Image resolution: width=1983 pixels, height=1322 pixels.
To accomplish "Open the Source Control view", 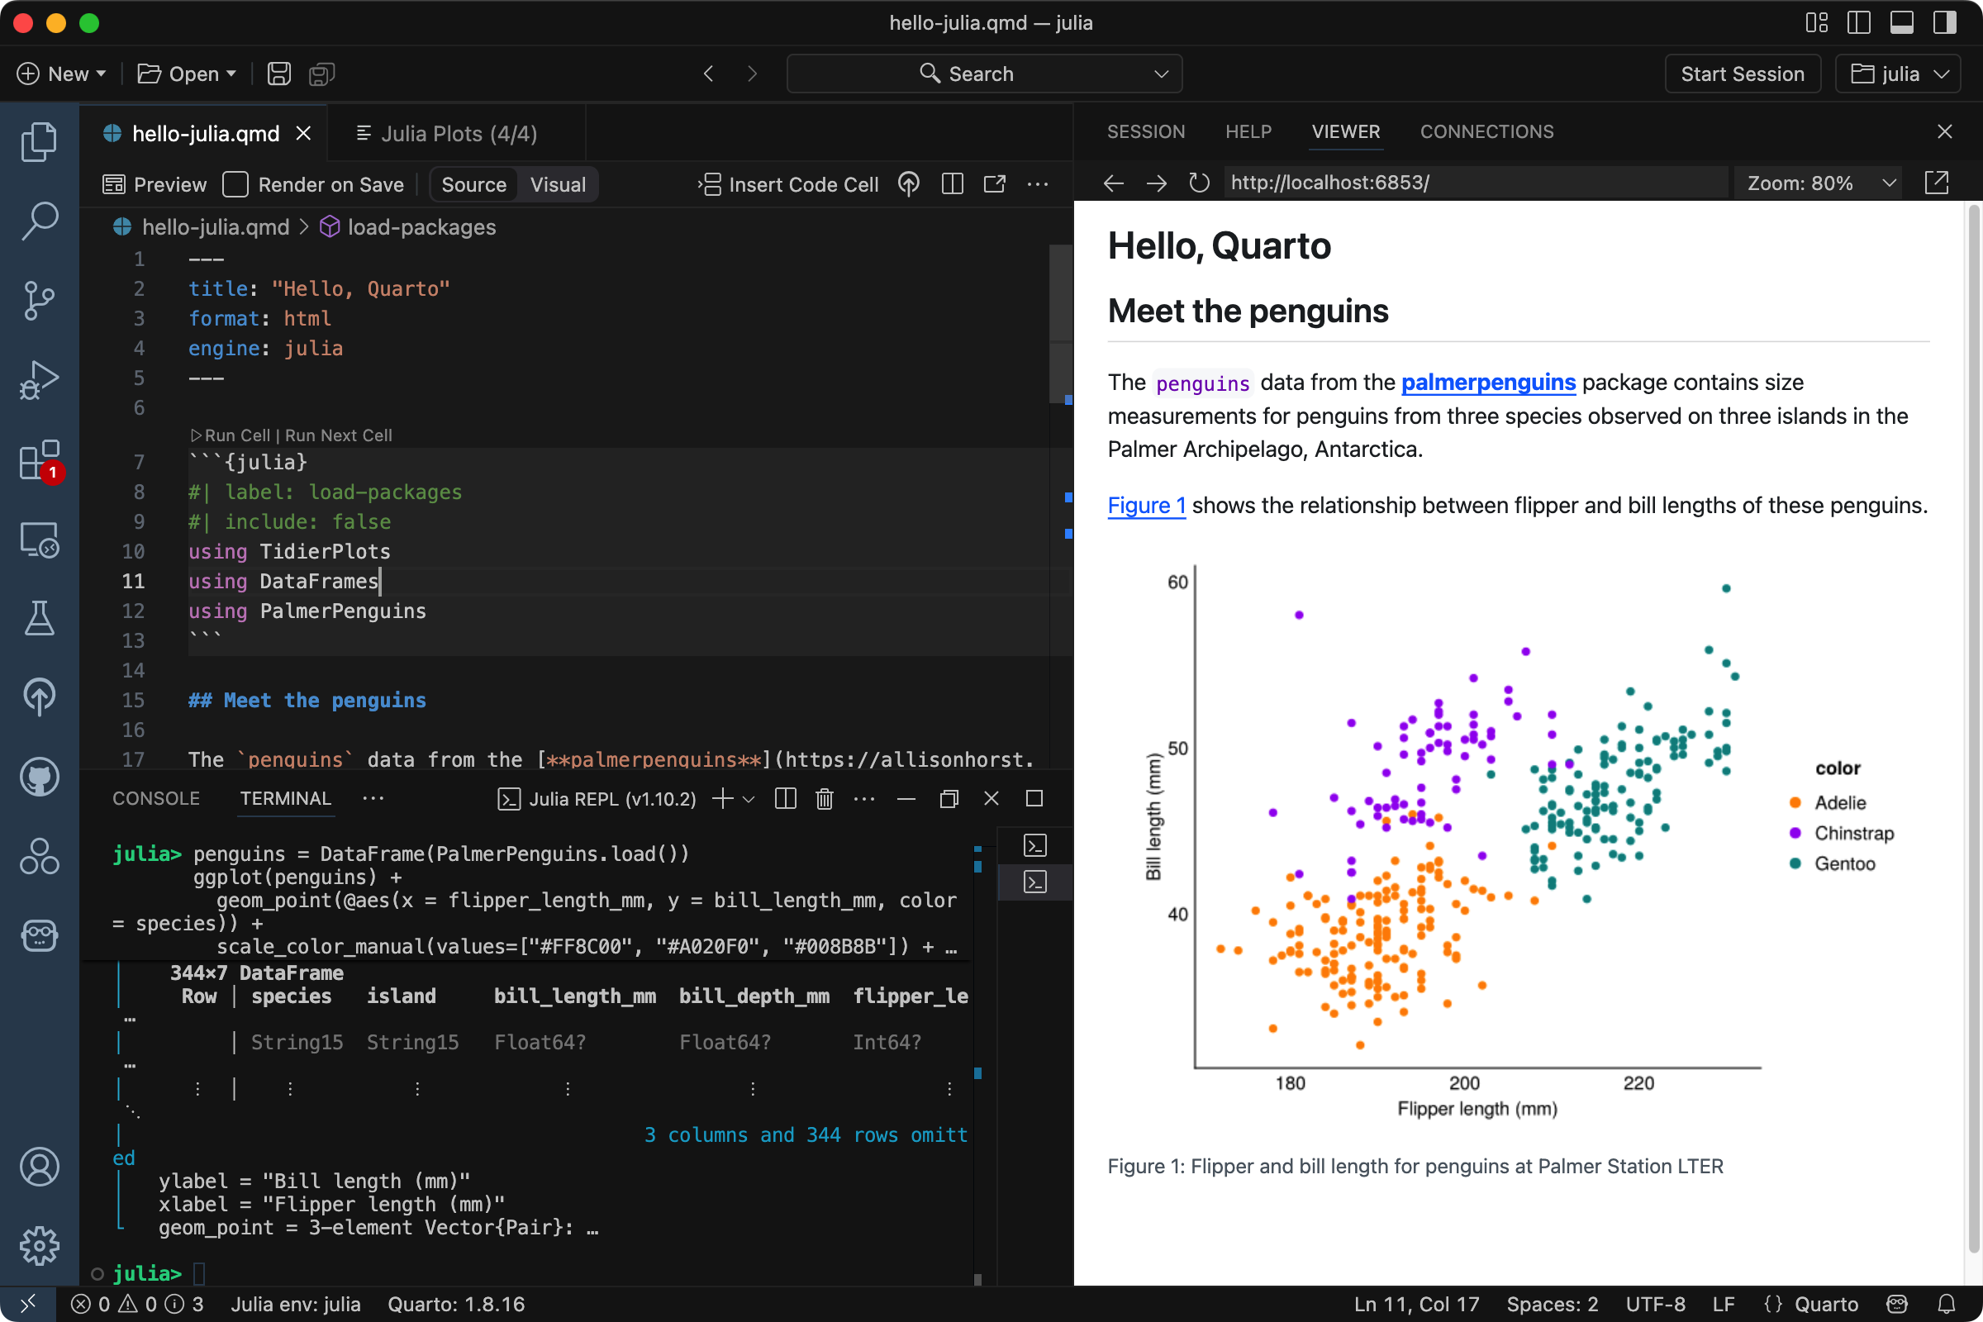I will (x=39, y=301).
